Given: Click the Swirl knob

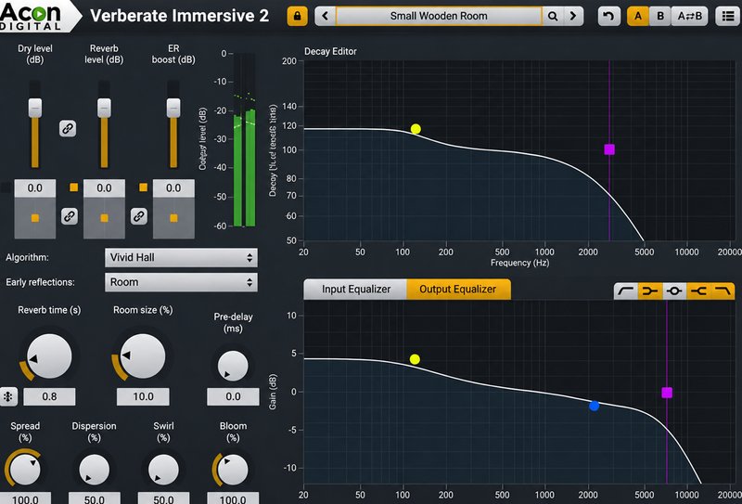Looking at the screenshot, I should click(163, 471).
